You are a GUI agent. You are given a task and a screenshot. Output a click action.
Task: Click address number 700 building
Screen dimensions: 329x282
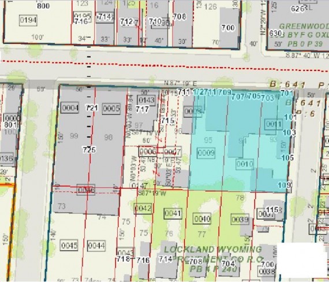[228, 28]
